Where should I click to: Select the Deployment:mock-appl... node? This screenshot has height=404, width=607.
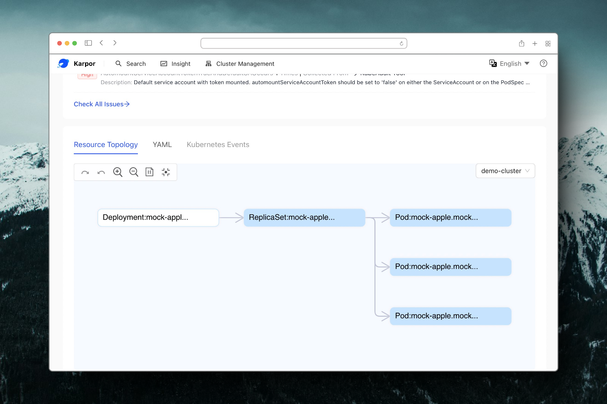(x=158, y=218)
